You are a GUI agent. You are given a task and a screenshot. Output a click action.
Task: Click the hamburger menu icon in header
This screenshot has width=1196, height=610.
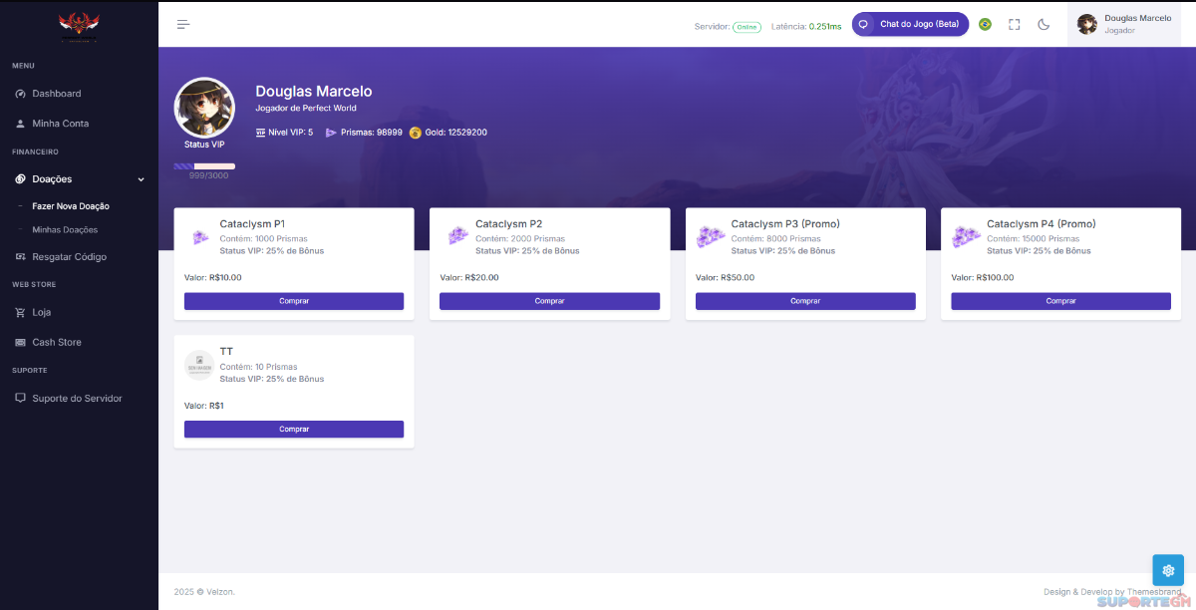coord(183,24)
